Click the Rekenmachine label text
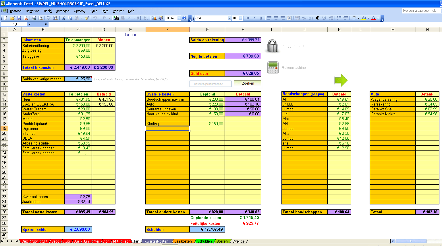This screenshot has height=246, width=442. (x=294, y=68)
